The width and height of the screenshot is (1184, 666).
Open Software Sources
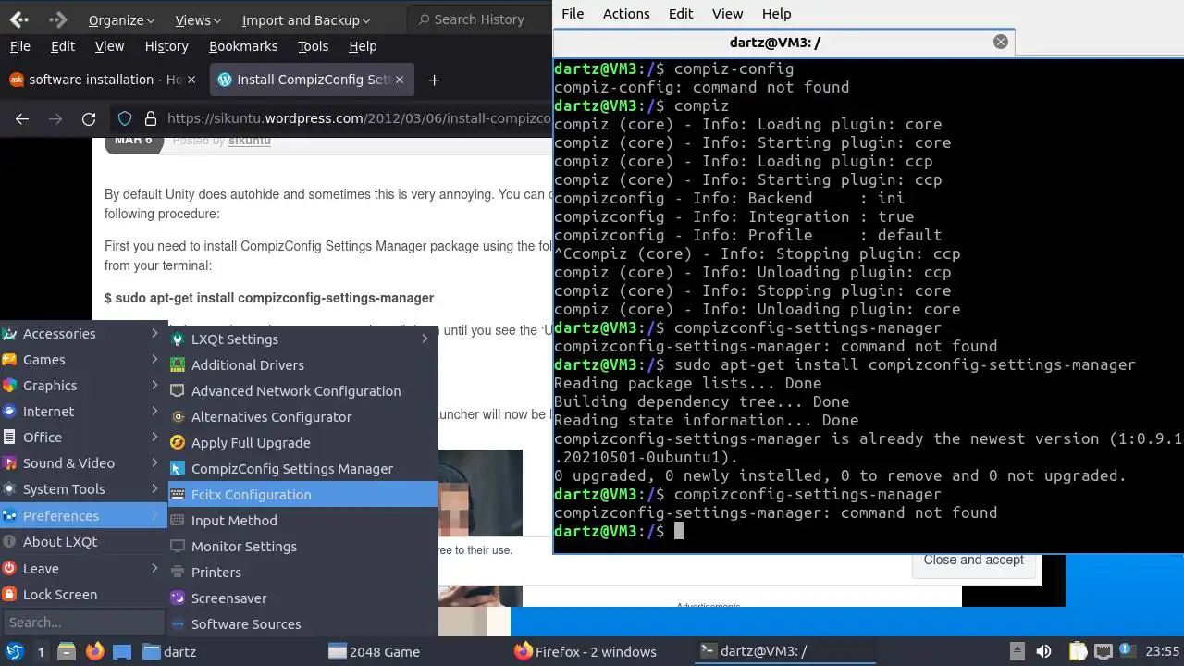(x=302, y=624)
